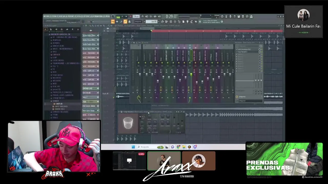Image resolution: width=328 pixels, height=184 pixels.
Task: Open the browser view icon
Action: point(179,21)
